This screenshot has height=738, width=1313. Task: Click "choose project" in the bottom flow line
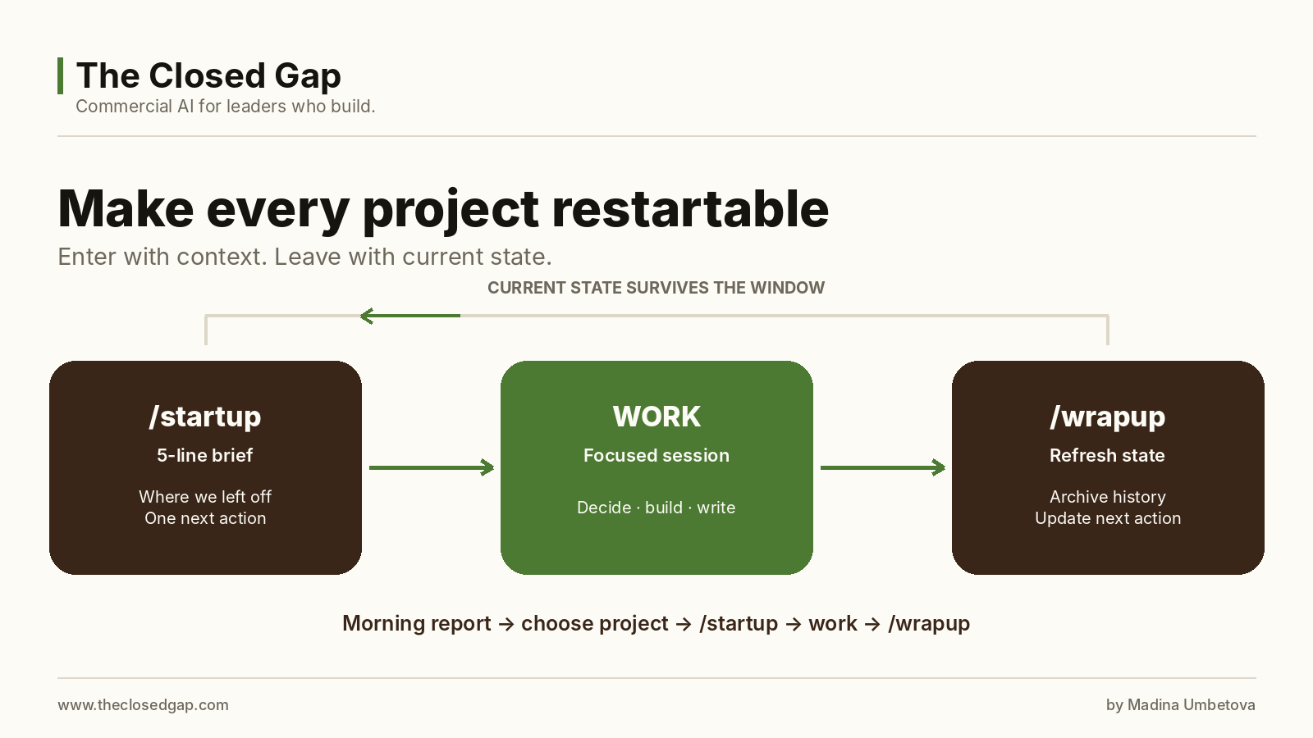tap(595, 623)
